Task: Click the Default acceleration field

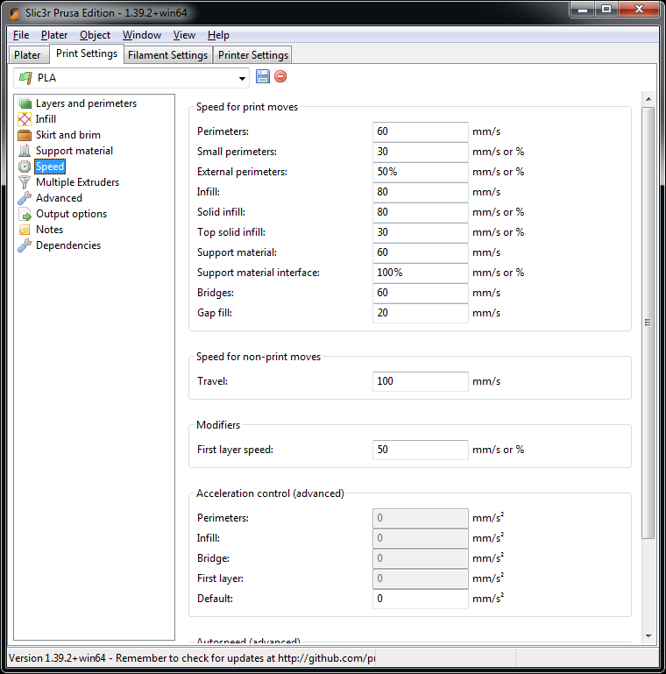Action: [421, 599]
